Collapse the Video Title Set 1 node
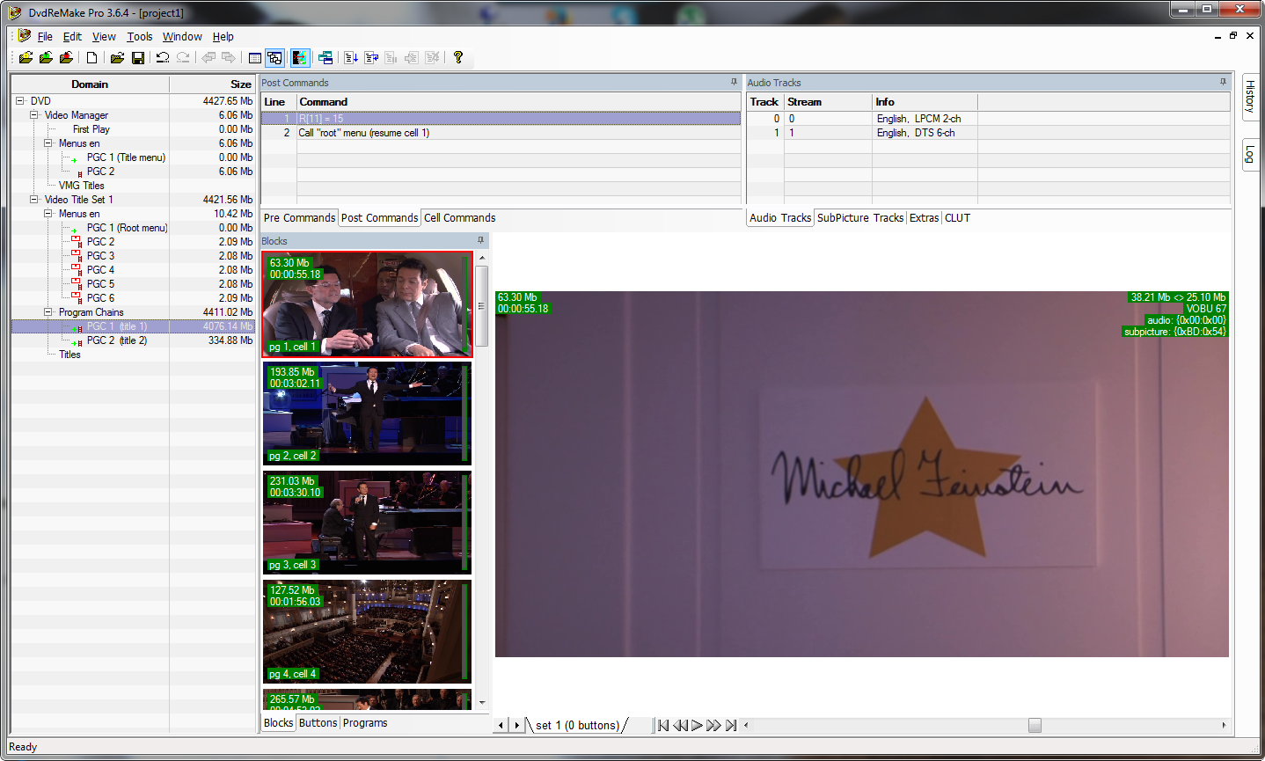 (34, 200)
